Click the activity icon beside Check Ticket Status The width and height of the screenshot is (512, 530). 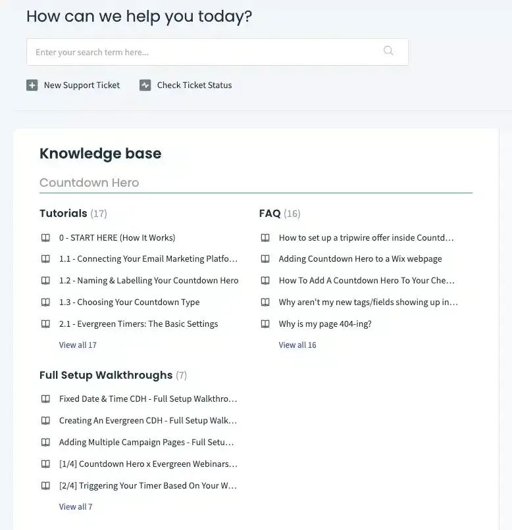[145, 85]
